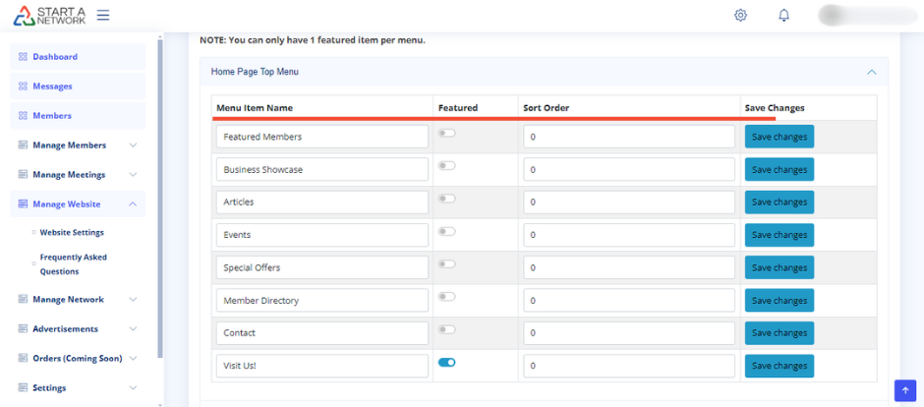Viewport: 924px width, 407px height.
Task: Click the scroll-to-top arrow button
Action: tap(904, 389)
